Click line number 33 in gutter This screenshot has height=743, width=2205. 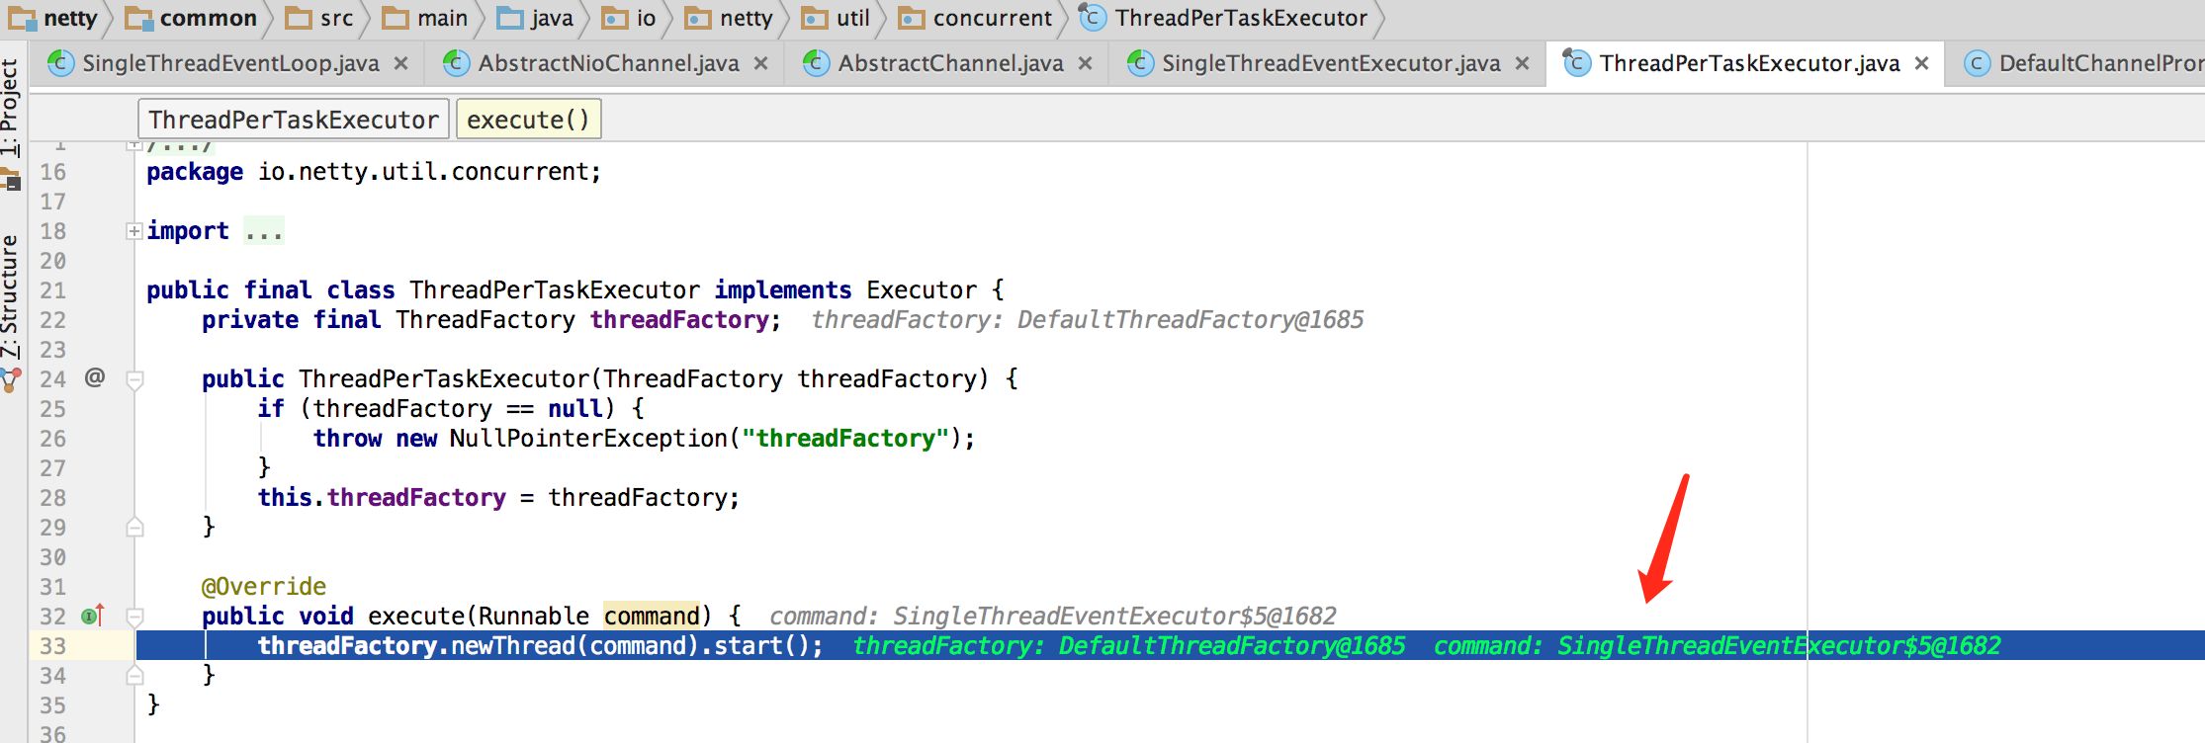tap(52, 646)
